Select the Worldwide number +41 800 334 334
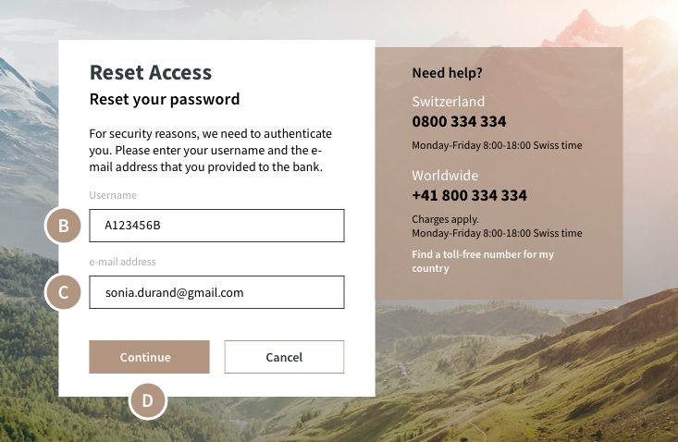678x442 pixels. point(469,195)
